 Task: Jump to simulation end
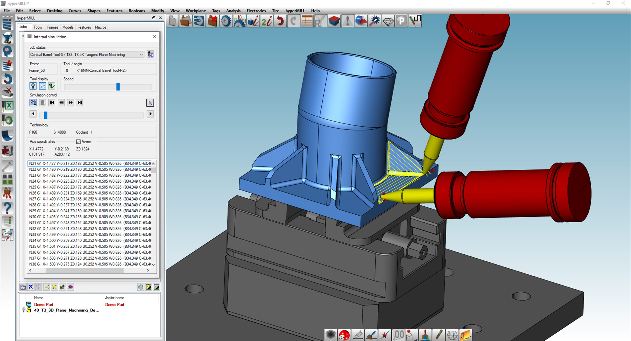tap(80, 102)
